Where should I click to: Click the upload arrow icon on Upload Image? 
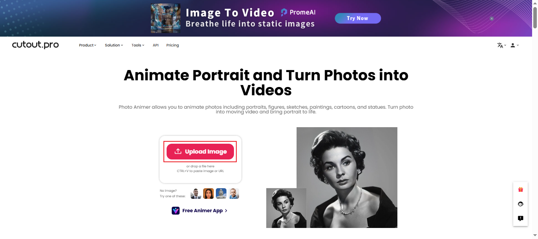click(178, 151)
